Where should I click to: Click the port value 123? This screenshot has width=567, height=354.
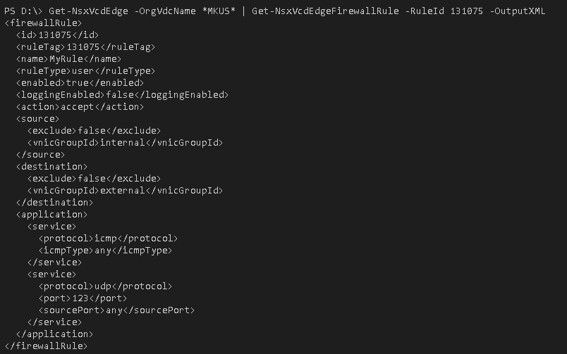click(80, 298)
